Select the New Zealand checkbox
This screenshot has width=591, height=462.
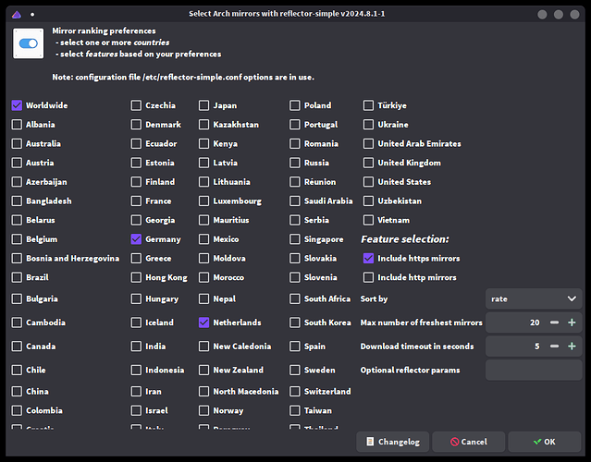(203, 371)
